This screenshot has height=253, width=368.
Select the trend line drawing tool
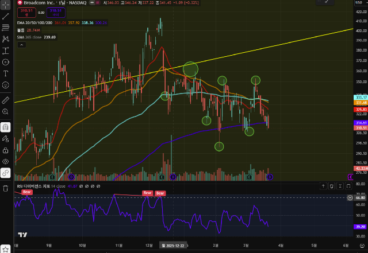point(5,16)
